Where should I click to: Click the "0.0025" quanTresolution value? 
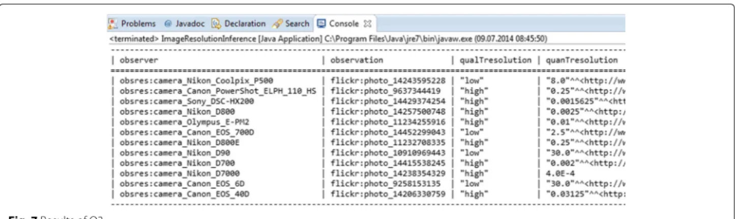click(585, 112)
